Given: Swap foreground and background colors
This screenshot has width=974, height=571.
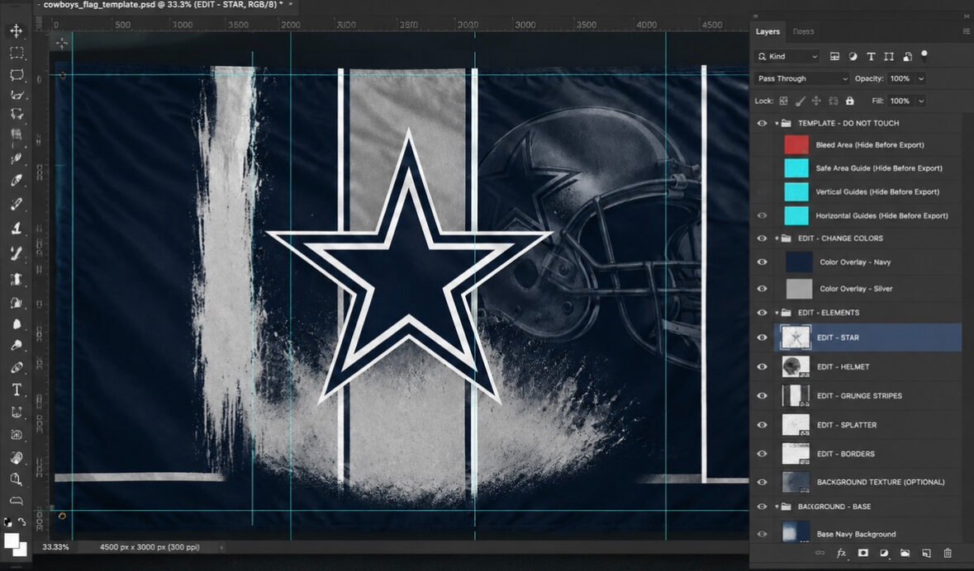Looking at the screenshot, I should (x=21, y=522).
